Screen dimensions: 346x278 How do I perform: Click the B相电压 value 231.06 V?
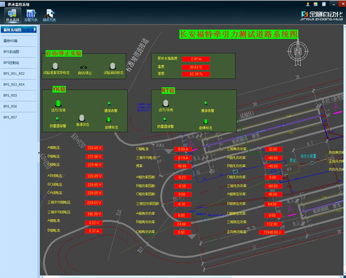tap(94, 157)
